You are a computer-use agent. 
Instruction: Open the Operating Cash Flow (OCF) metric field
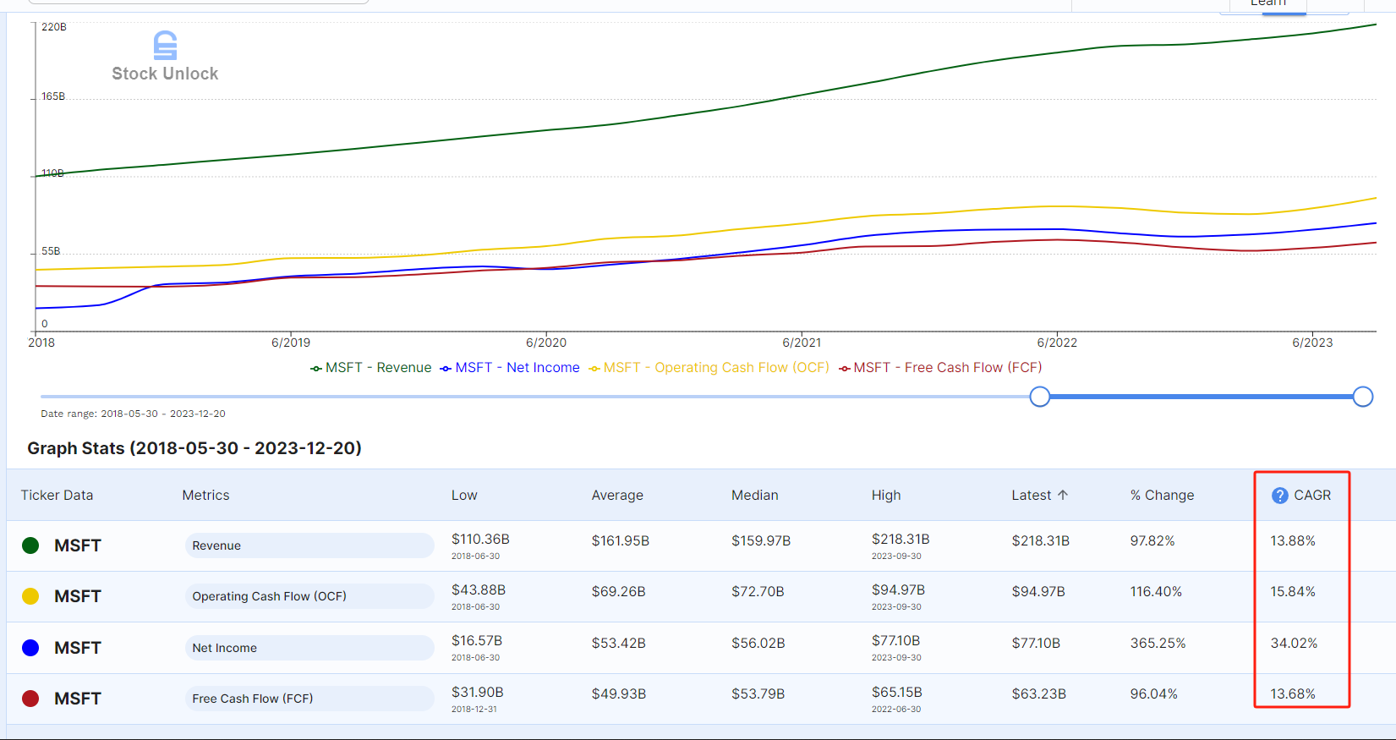(309, 596)
